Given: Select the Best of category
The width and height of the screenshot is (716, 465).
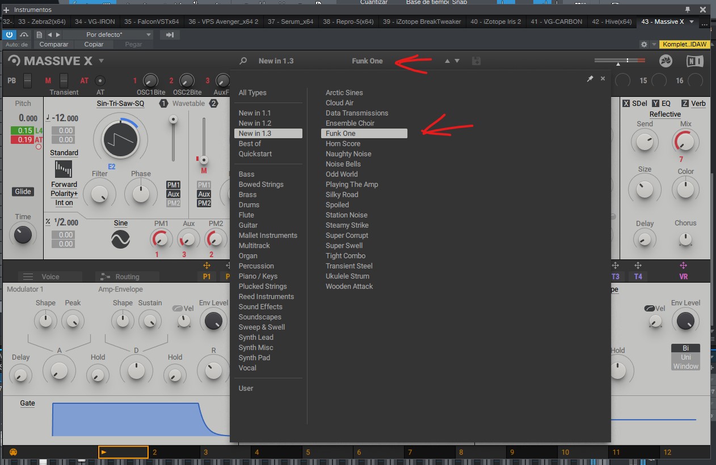Looking at the screenshot, I should click(250, 144).
